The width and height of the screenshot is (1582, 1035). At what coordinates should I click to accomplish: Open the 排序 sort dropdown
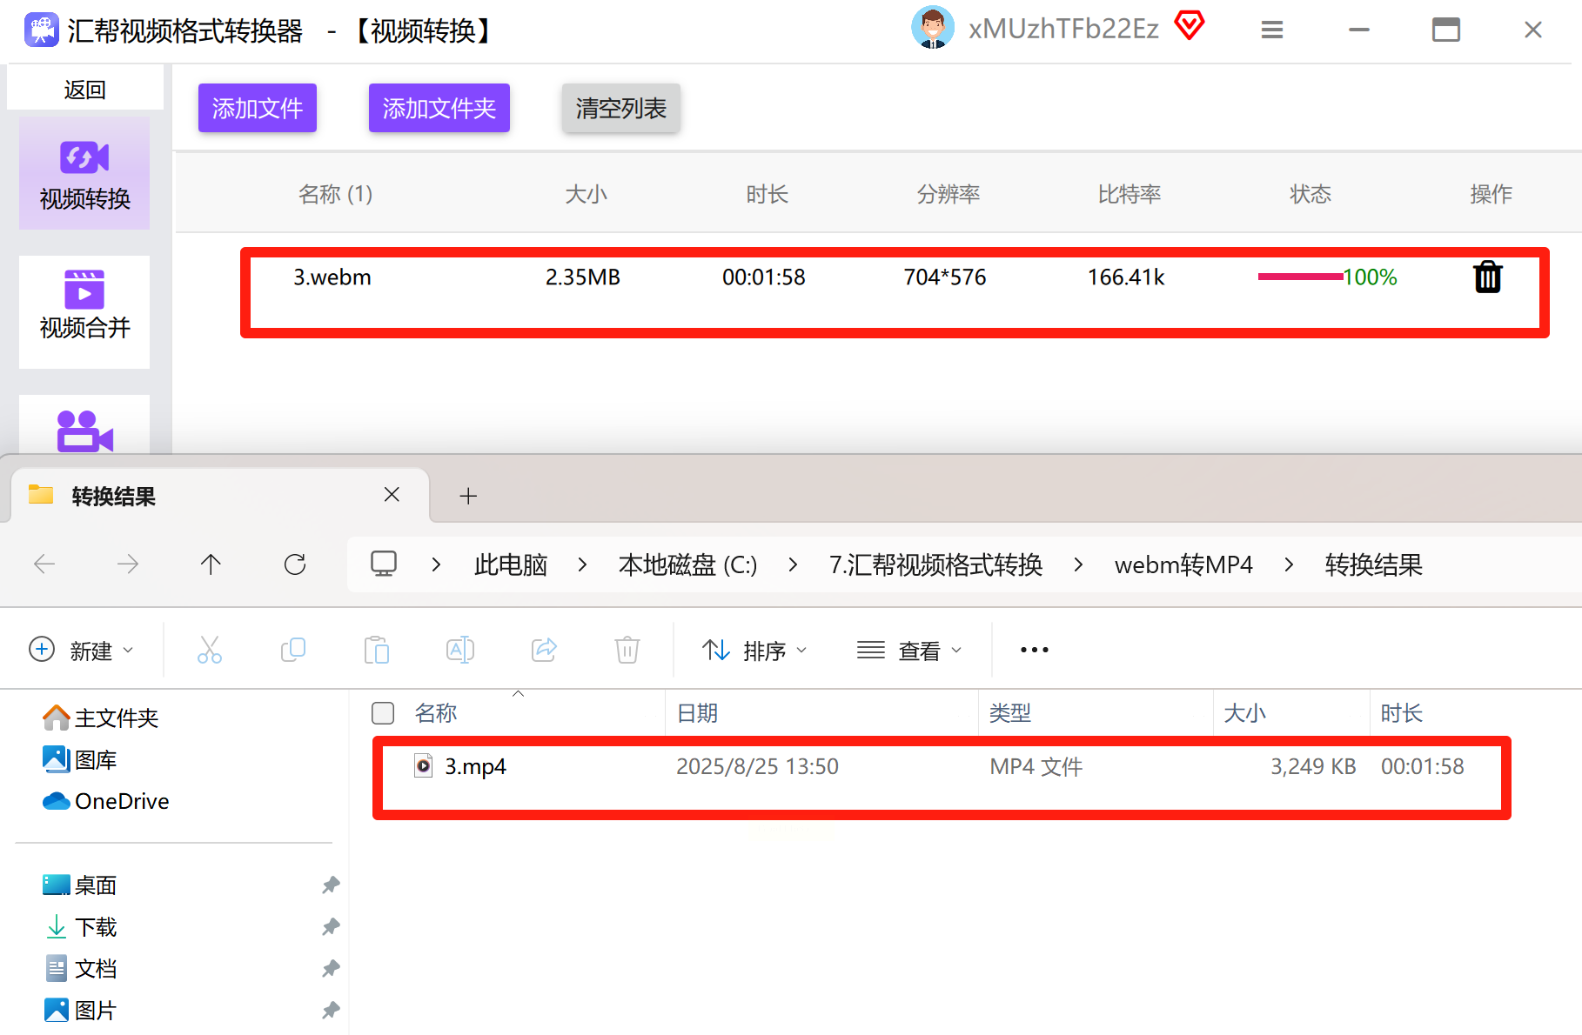click(754, 650)
